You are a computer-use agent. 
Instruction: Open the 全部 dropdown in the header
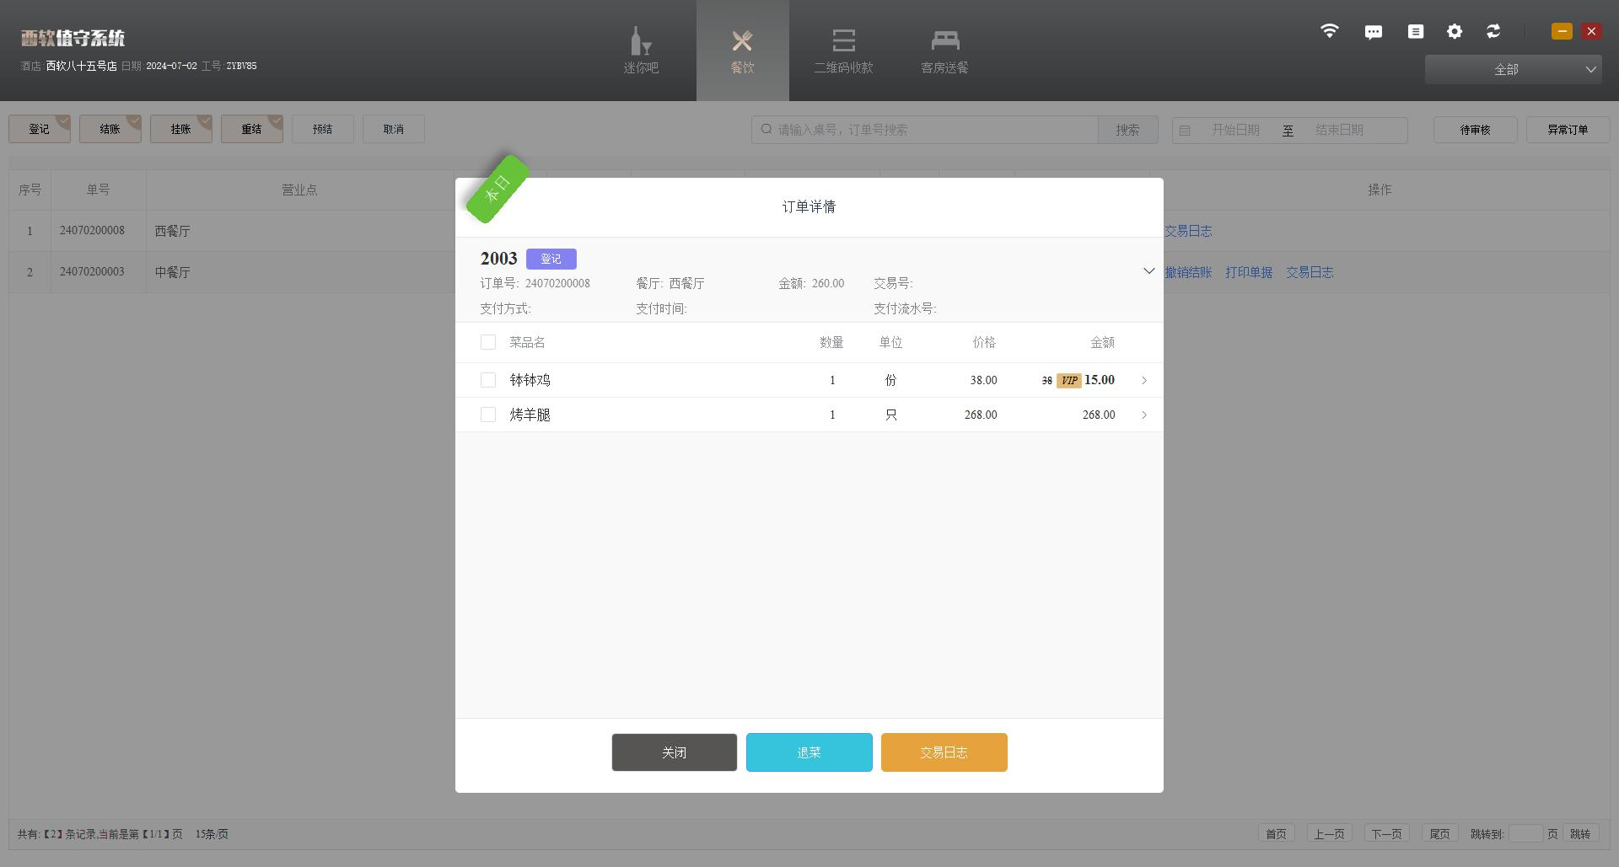(1513, 69)
